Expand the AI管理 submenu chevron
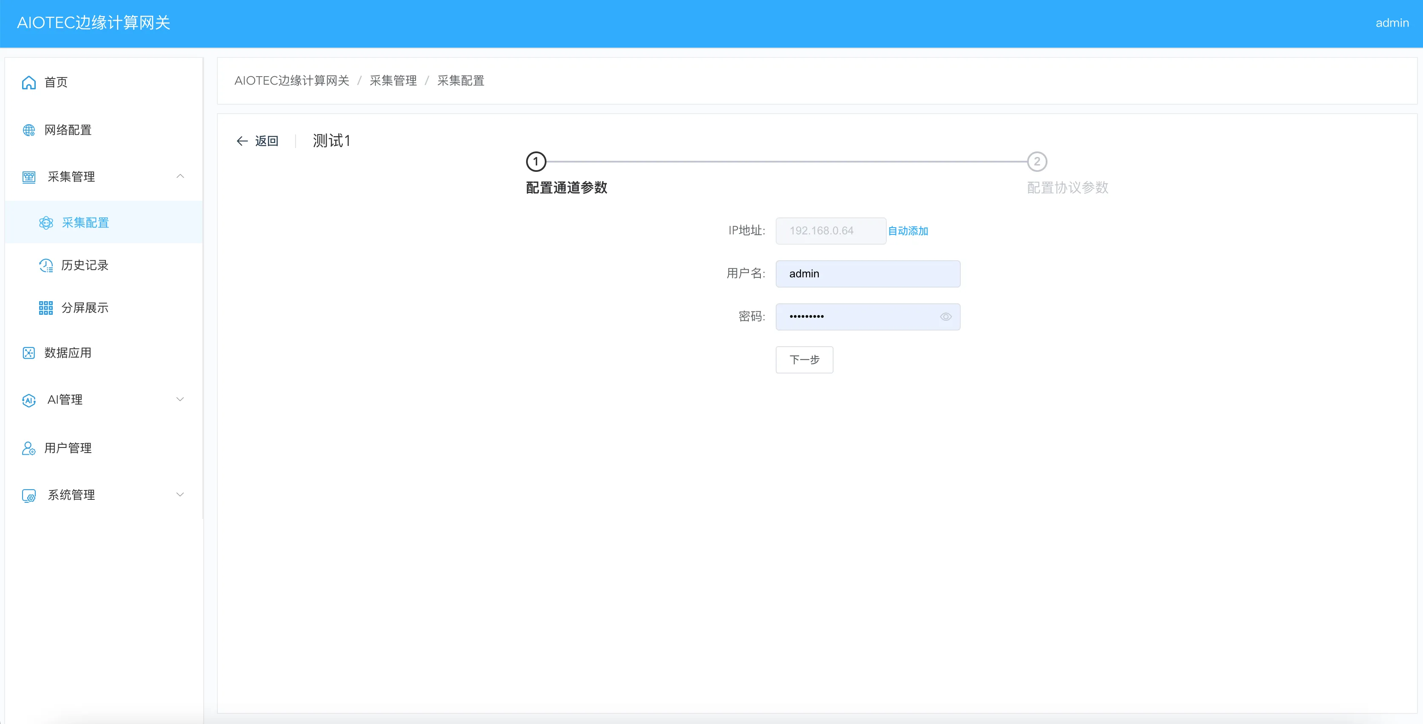Viewport: 1423px width, 724px height. pyautogui.click(x=180, y=399)
